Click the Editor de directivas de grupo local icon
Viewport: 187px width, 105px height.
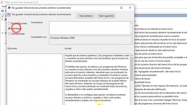click(x=2, y=2)
